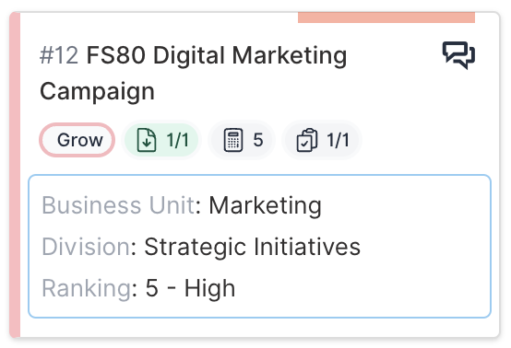The width and height of the screenshot is (511, 348).
Task: Select the Ranking field label
Action: coord(87,288)
